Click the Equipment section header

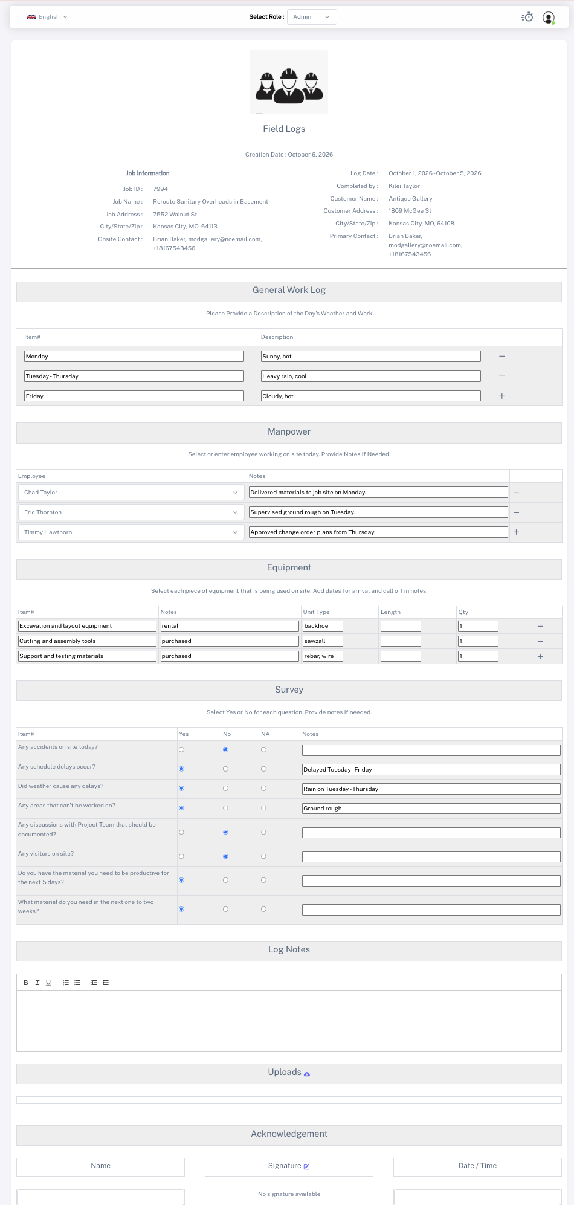[x=289, y=568]
